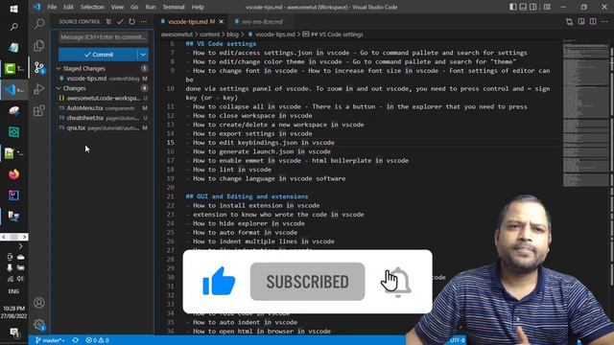This screenshot has height=345, width=614.
Task: Open preview to the side
Action: point(581,21)
